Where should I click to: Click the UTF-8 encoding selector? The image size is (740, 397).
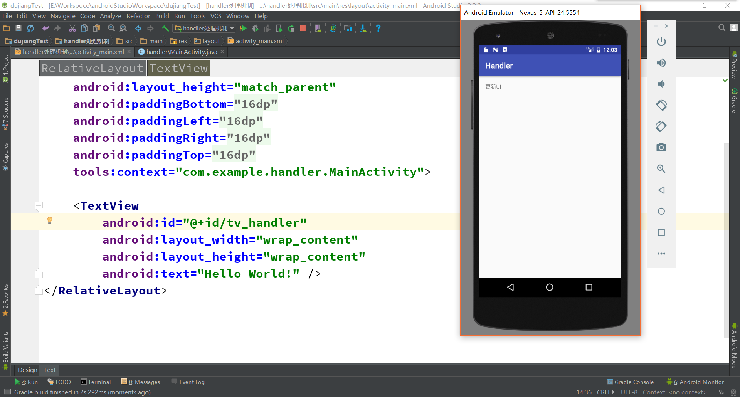tap(629, 392)
